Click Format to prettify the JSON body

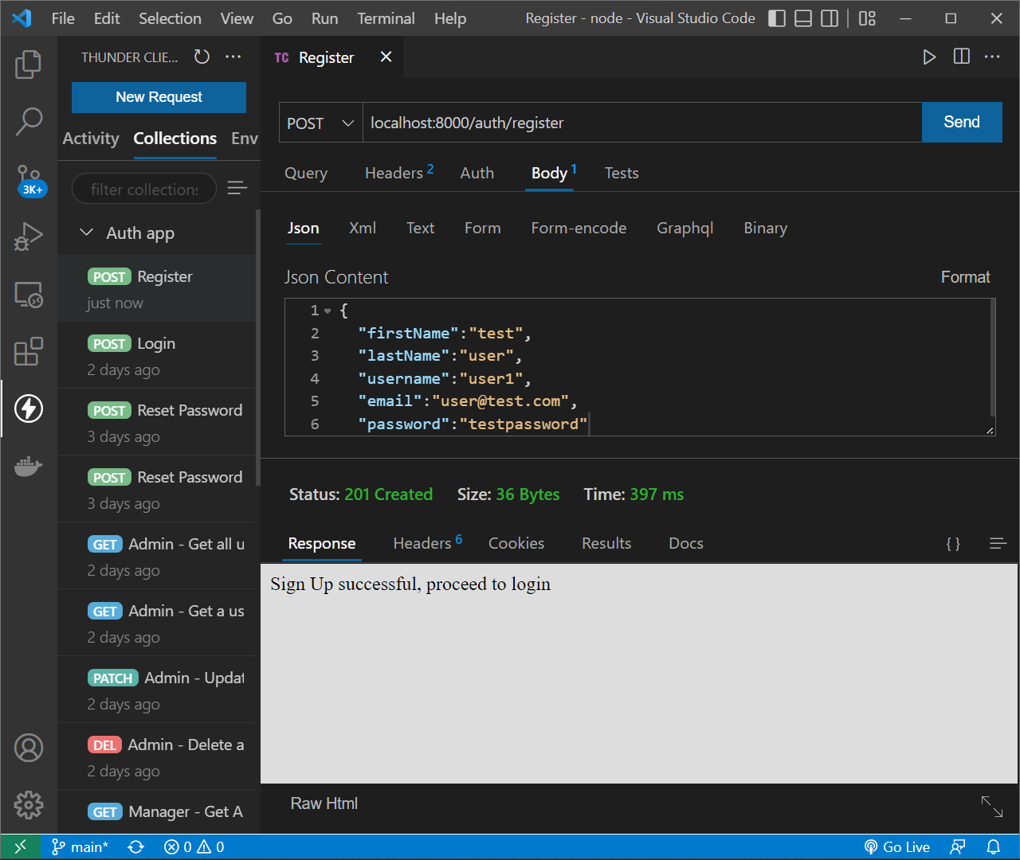point(965,276)
